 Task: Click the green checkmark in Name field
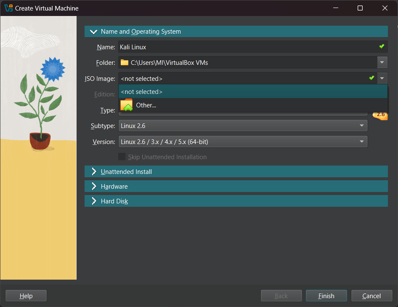382,47
